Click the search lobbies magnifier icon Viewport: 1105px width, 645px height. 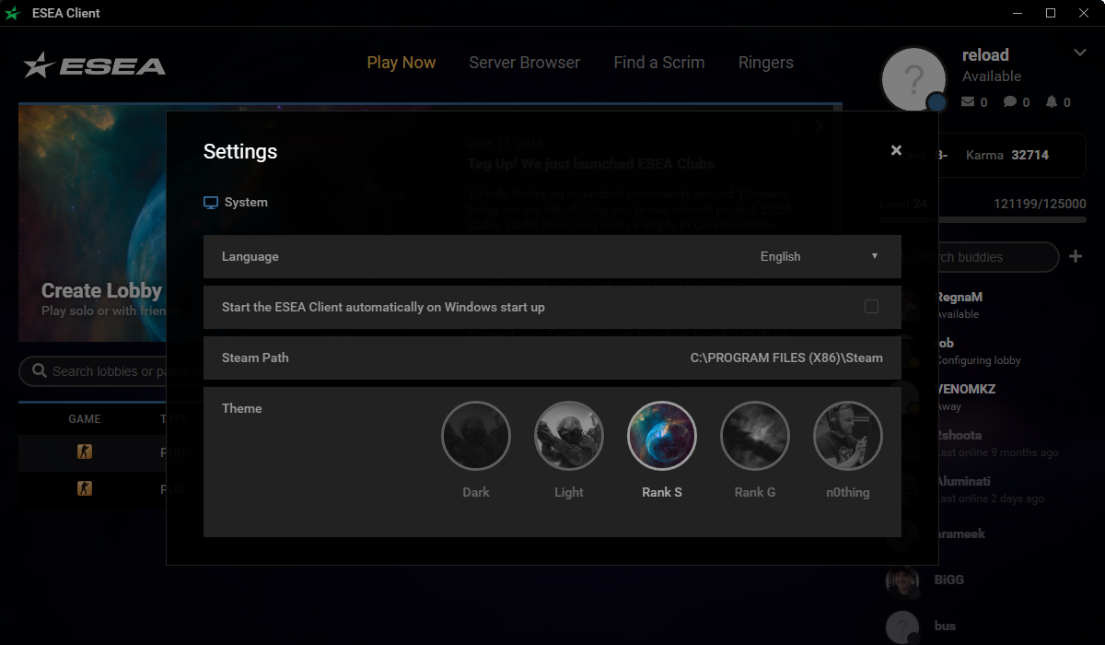[x=40, y=370]
